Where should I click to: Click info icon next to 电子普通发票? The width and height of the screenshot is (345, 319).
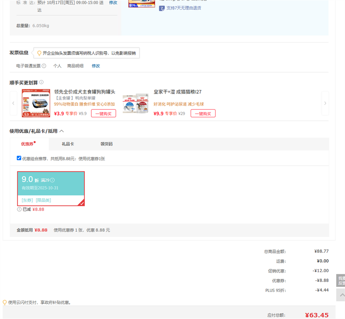click(44, 66)
